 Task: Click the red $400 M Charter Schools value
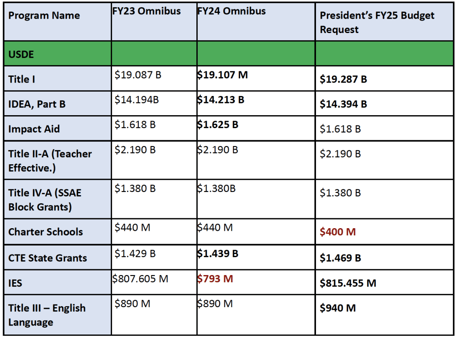[337, 232]
